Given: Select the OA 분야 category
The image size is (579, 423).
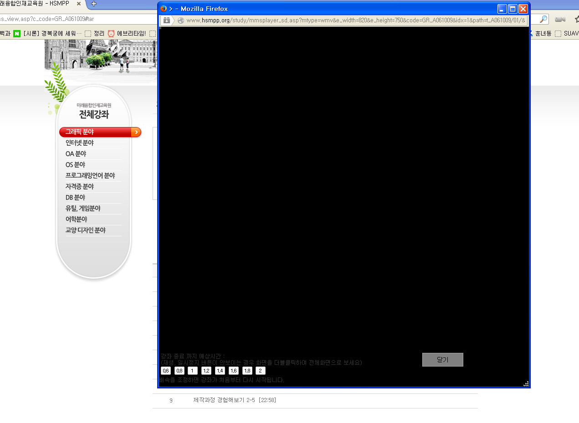Looking at the screenshot, I should pyautogui.click(x=76, y=154).
